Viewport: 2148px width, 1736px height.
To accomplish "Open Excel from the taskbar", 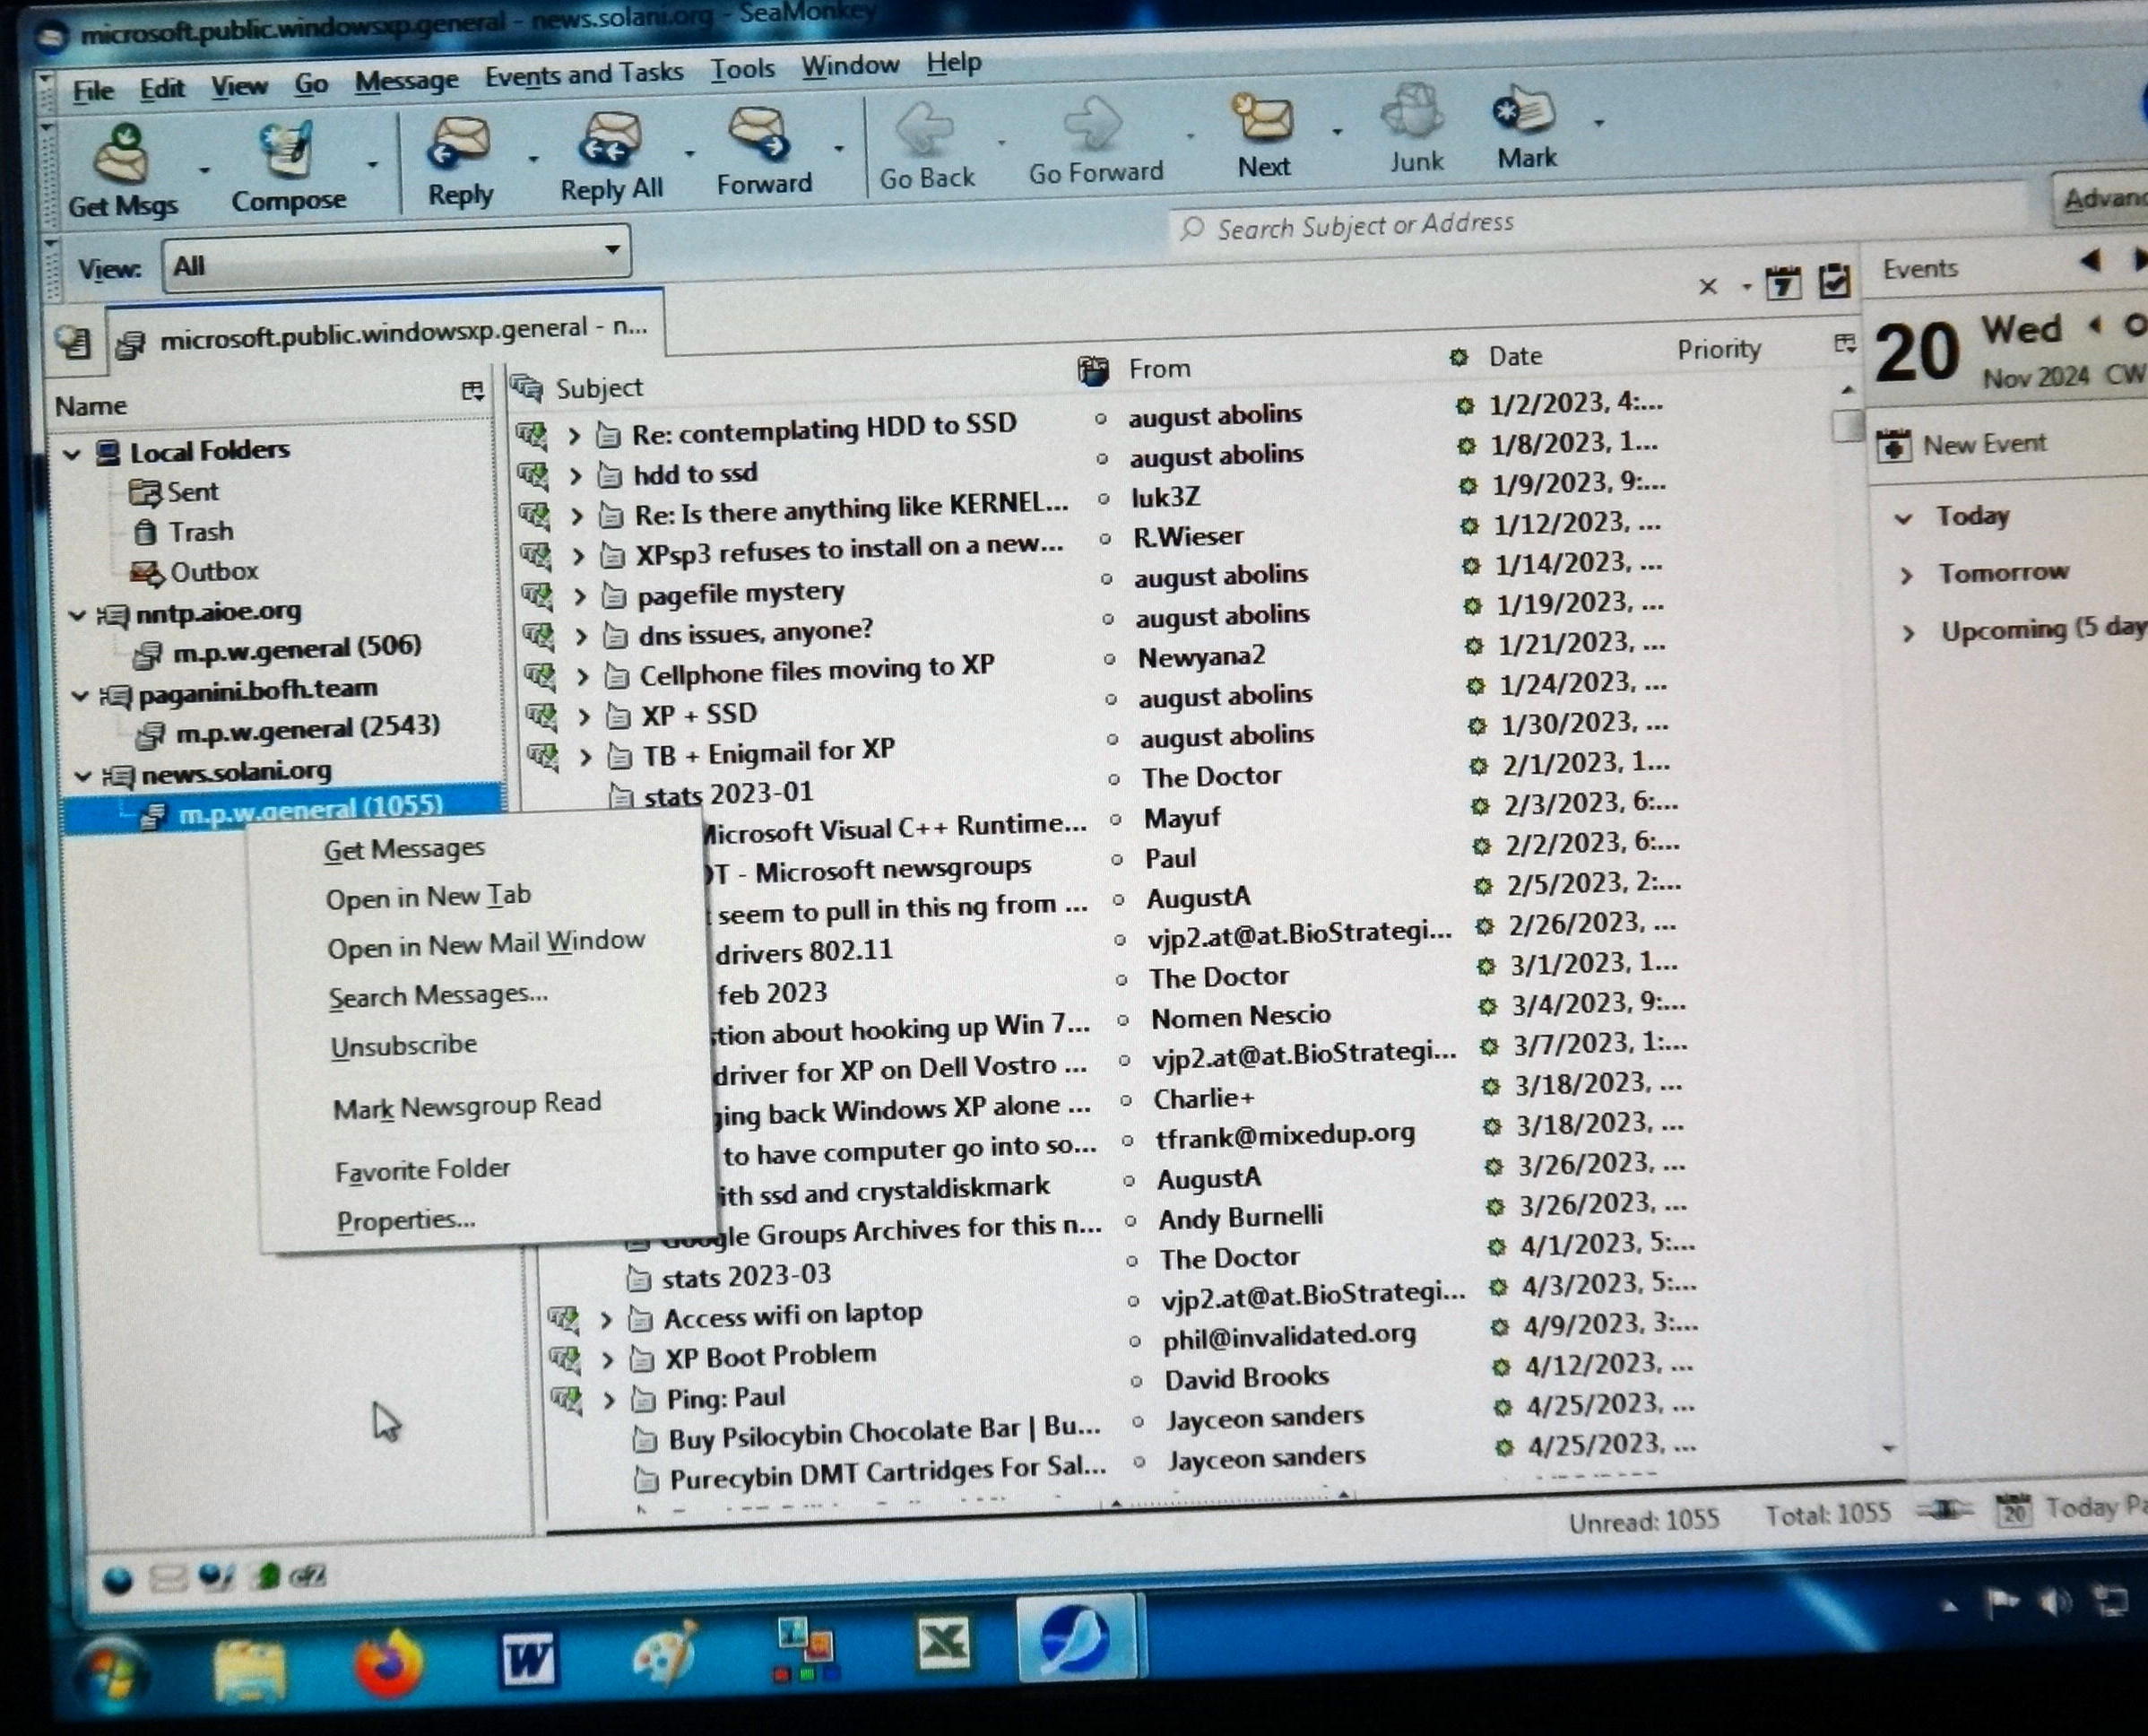I will (x=942, y=1643).
